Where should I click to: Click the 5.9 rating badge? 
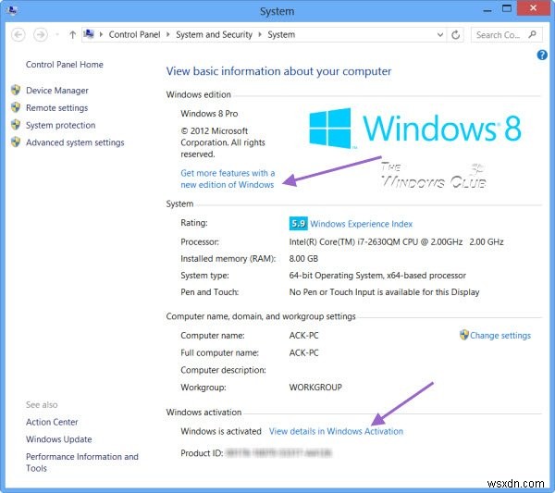coord(299,223)
